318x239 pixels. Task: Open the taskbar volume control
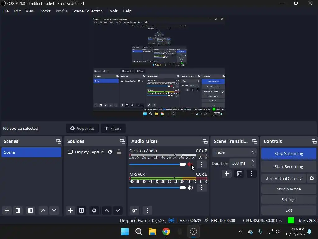point(277,232)
